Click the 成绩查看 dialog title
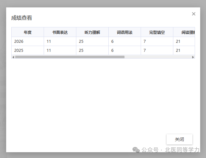The image size is (206, 158). coord(22,18)
